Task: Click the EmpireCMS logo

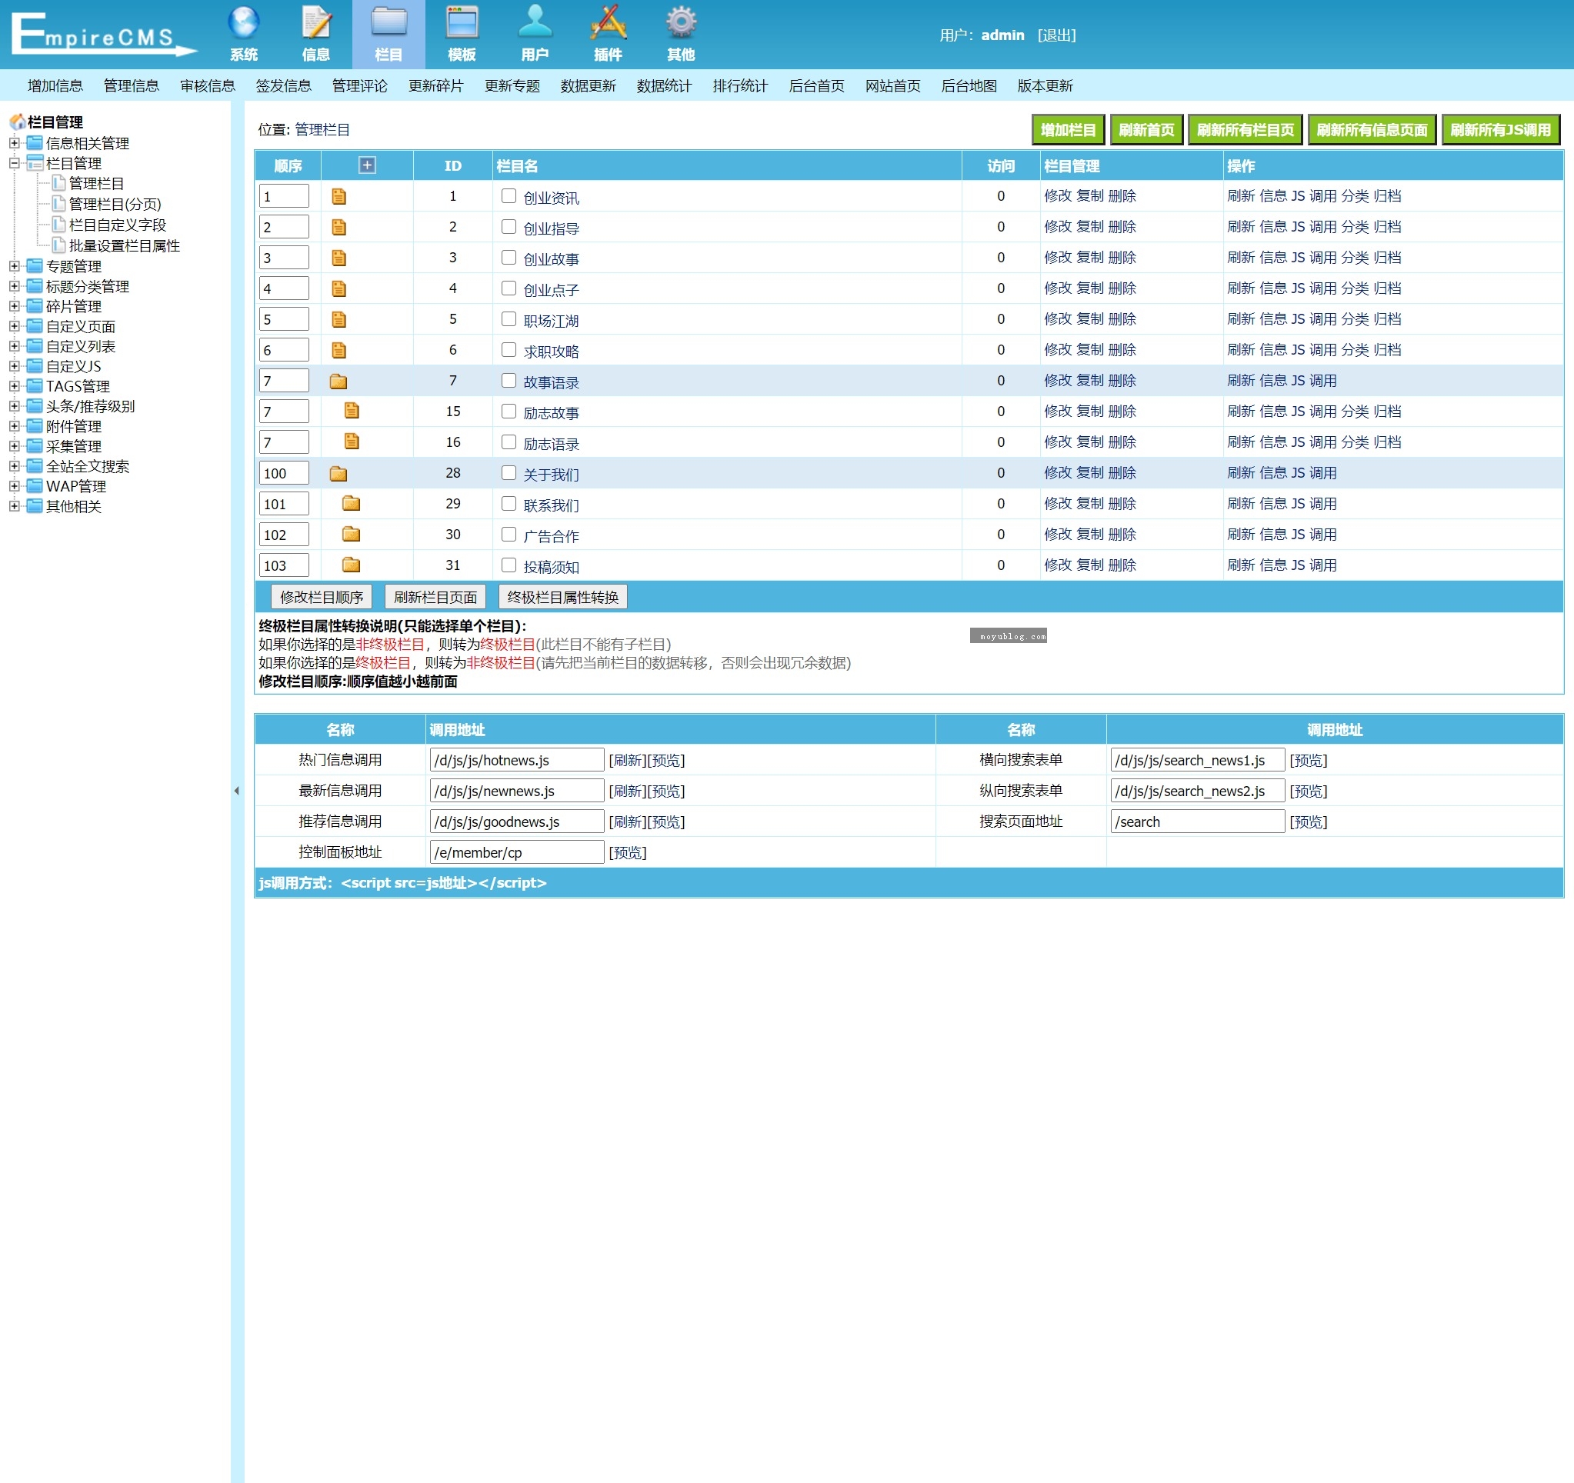Action: tap(103, 34)
